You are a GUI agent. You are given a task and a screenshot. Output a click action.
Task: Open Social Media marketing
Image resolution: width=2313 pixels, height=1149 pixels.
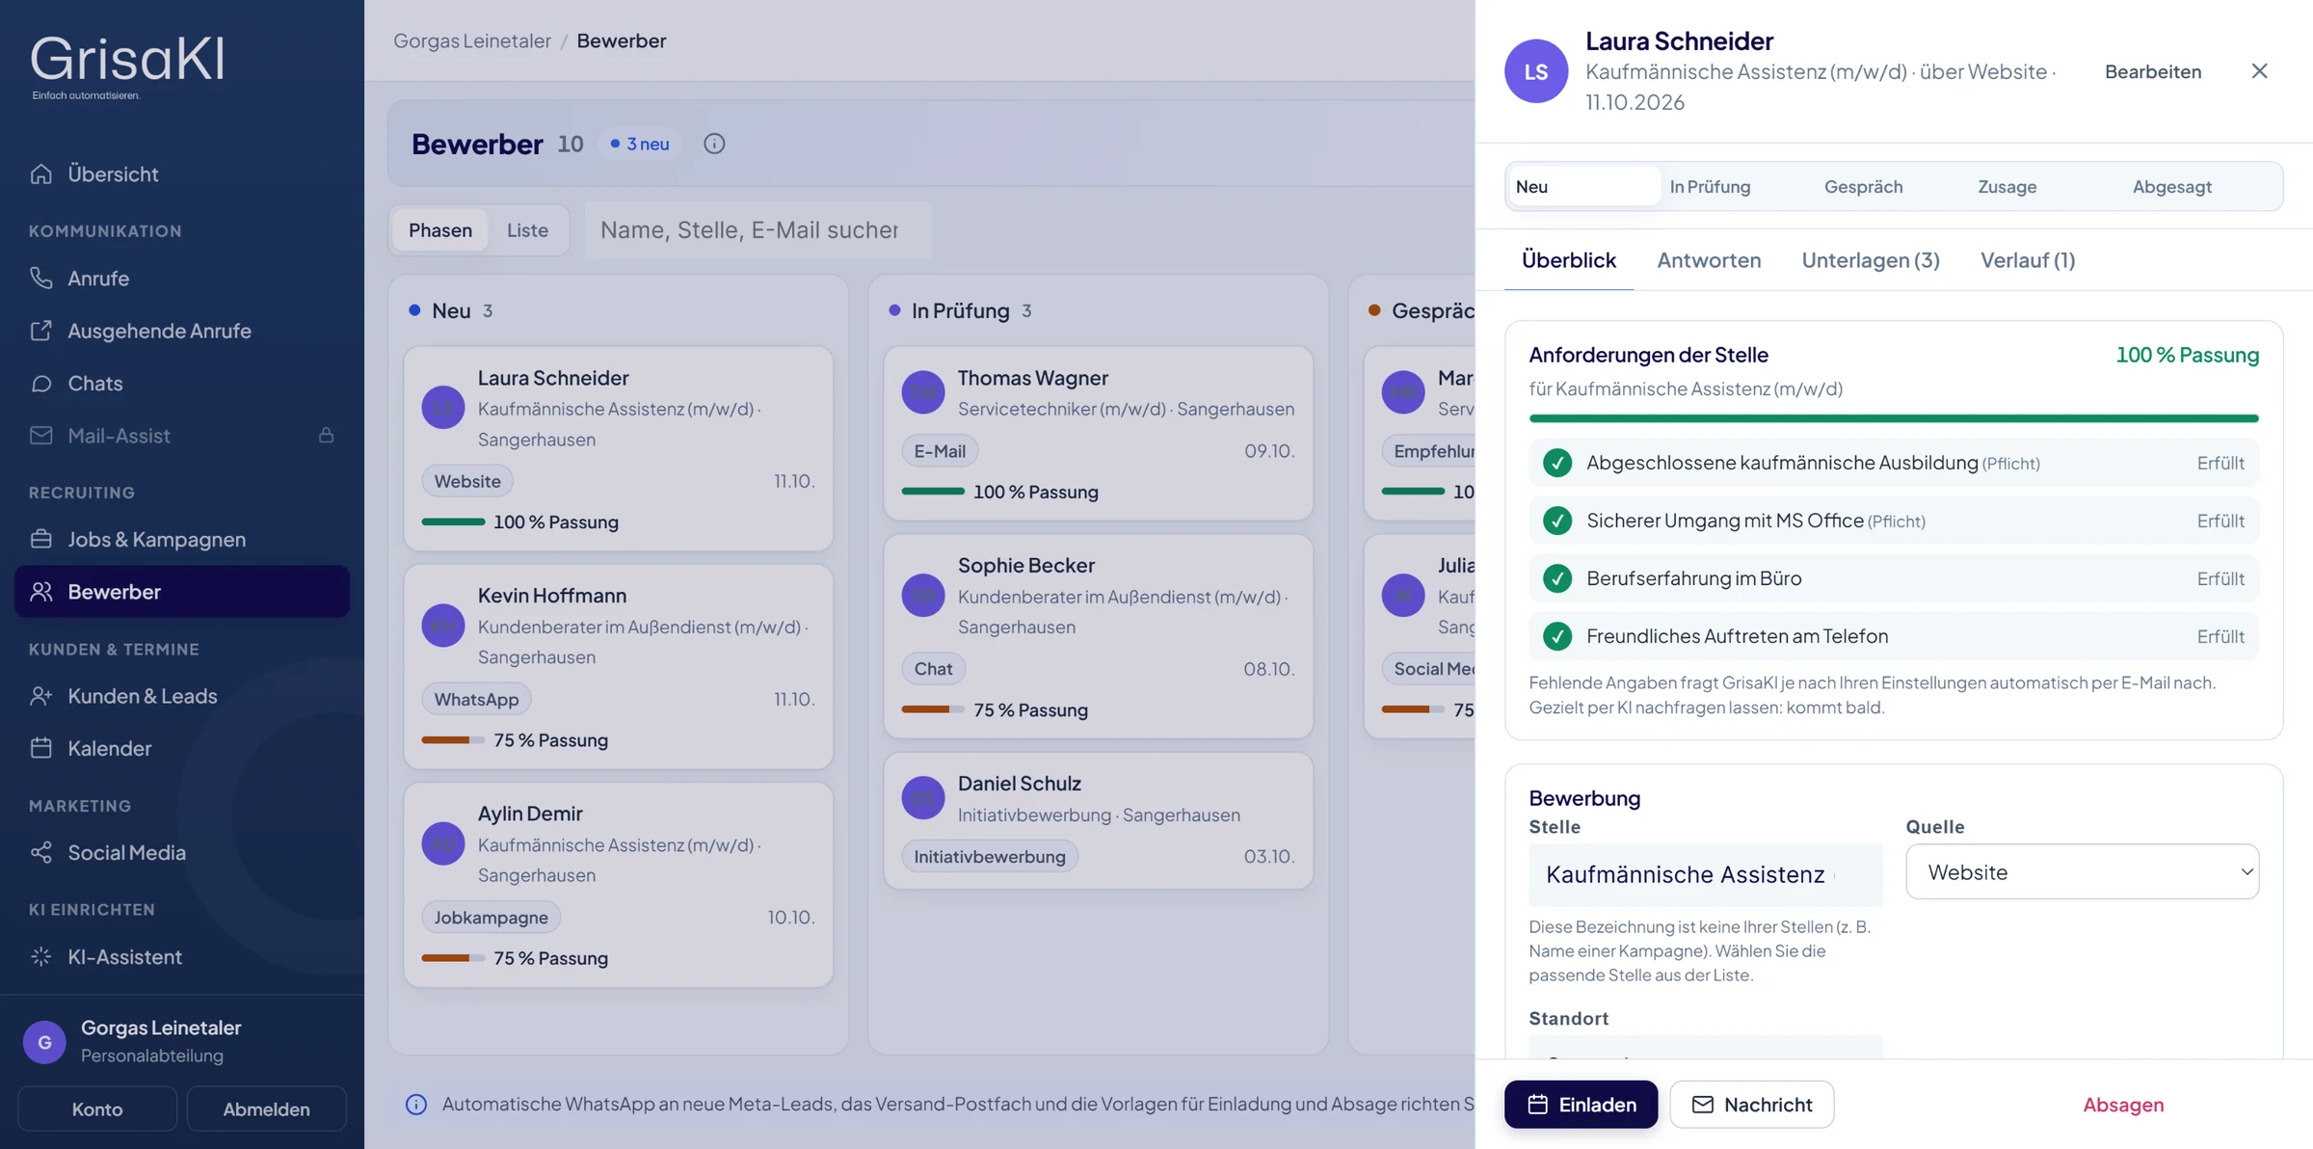pos(181,852)
